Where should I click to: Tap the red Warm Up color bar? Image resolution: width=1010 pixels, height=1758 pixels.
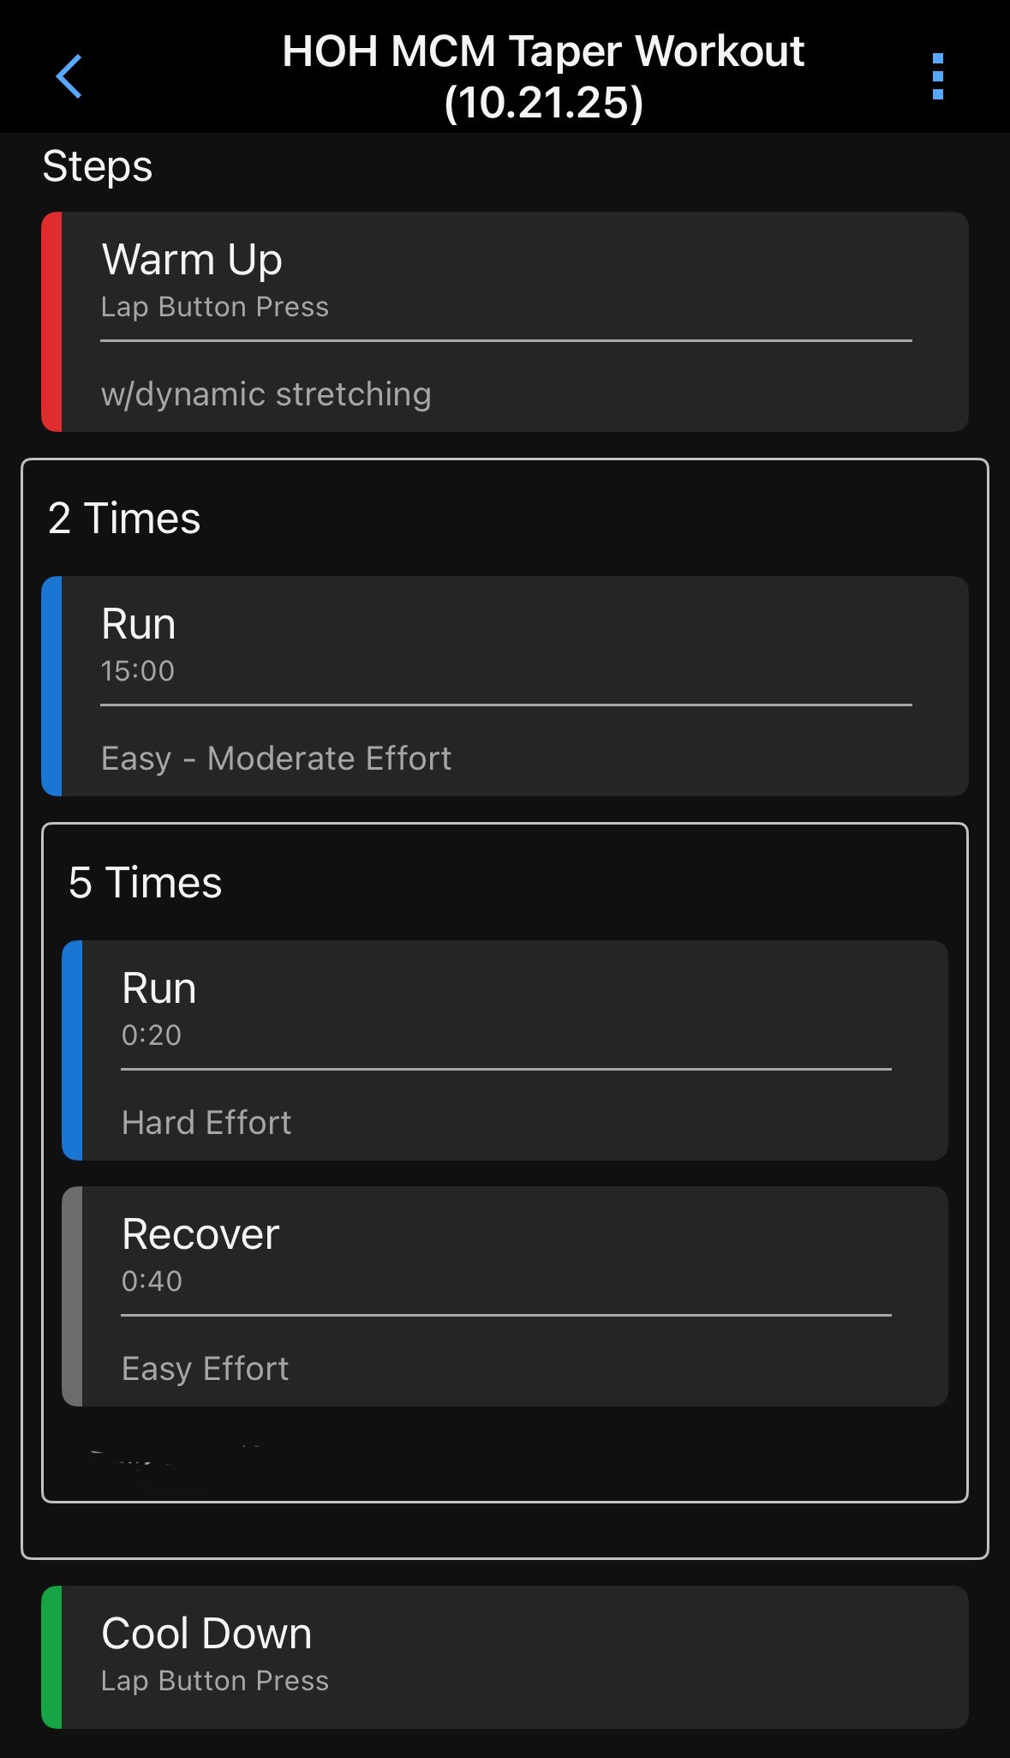(51, 321)
